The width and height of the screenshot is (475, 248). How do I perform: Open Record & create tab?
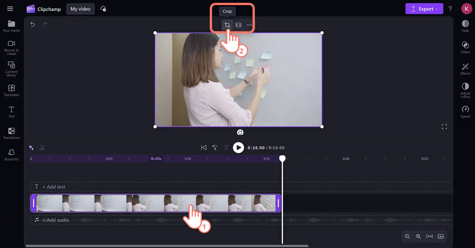click(x=12, y=48)
